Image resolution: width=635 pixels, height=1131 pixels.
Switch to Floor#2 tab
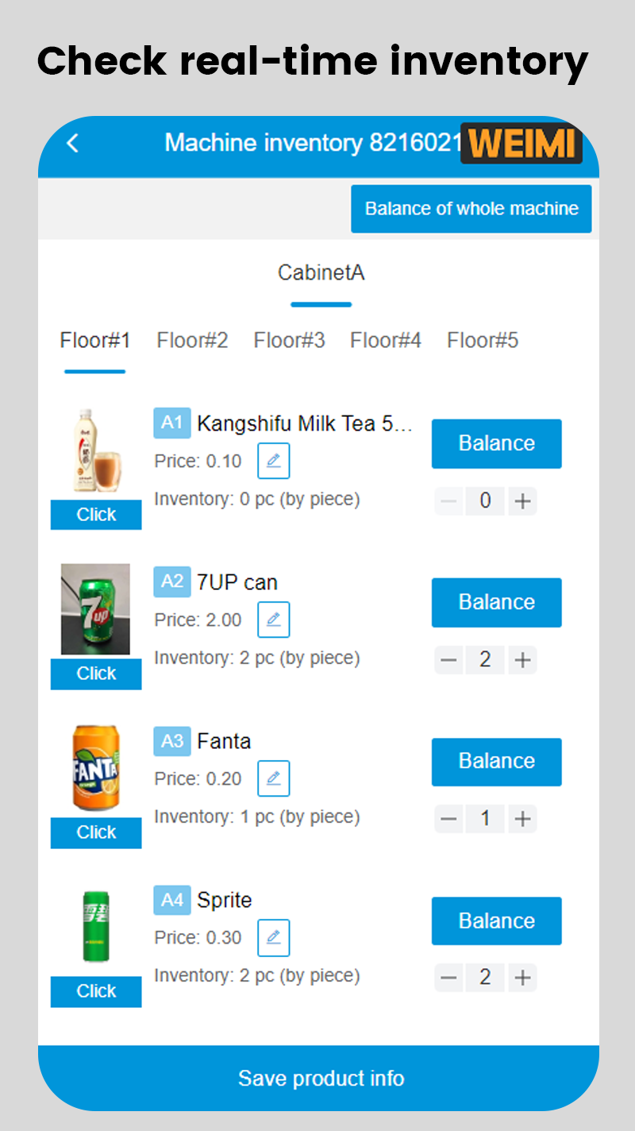(x=192, y=341)
